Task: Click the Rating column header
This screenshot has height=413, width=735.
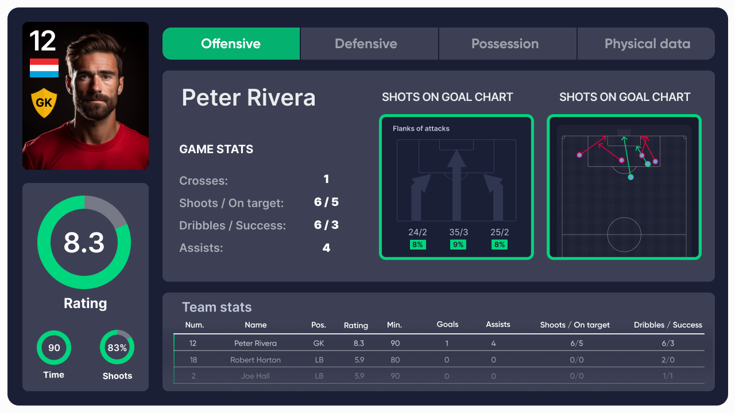Action: pyautogui.click(x=356, y=325)
